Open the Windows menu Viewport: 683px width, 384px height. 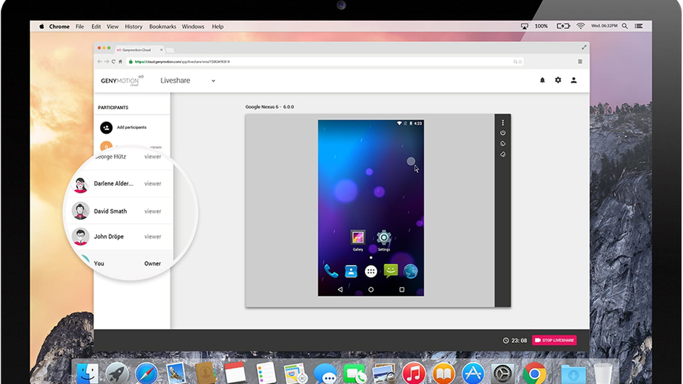coord(193,26)
